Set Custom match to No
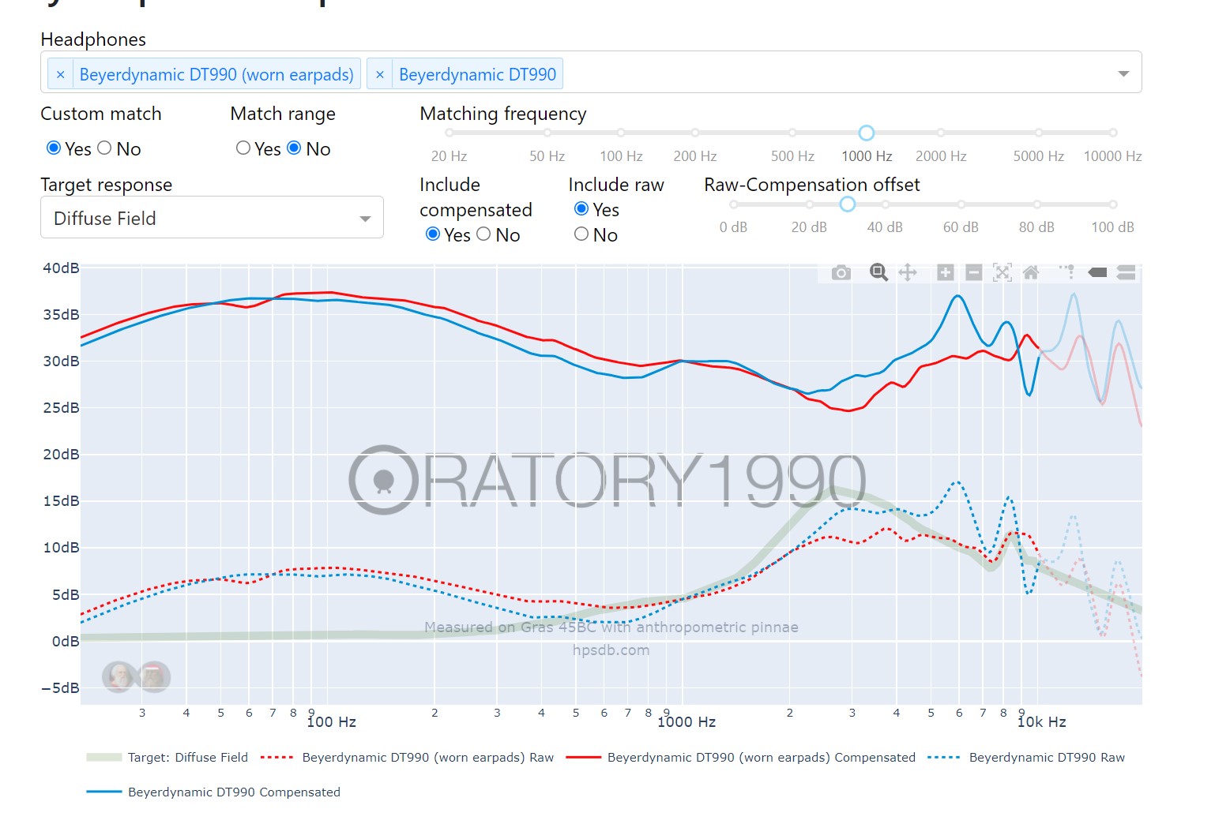The height and width of the screenshot is (839, 1230). pyautogui.click(x=104, y=148)
